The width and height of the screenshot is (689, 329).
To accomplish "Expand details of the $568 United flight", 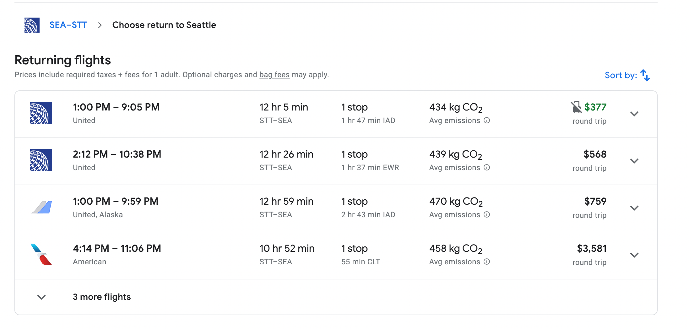I will coord(634,161).
